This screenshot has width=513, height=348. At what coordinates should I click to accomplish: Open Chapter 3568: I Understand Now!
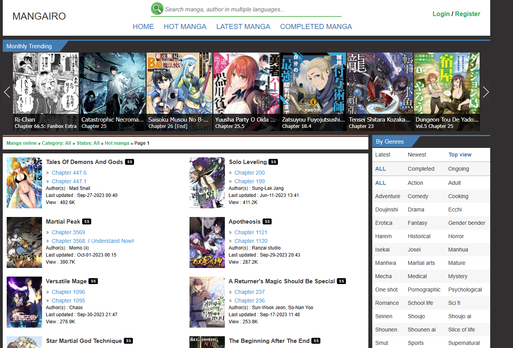(93, 241)
